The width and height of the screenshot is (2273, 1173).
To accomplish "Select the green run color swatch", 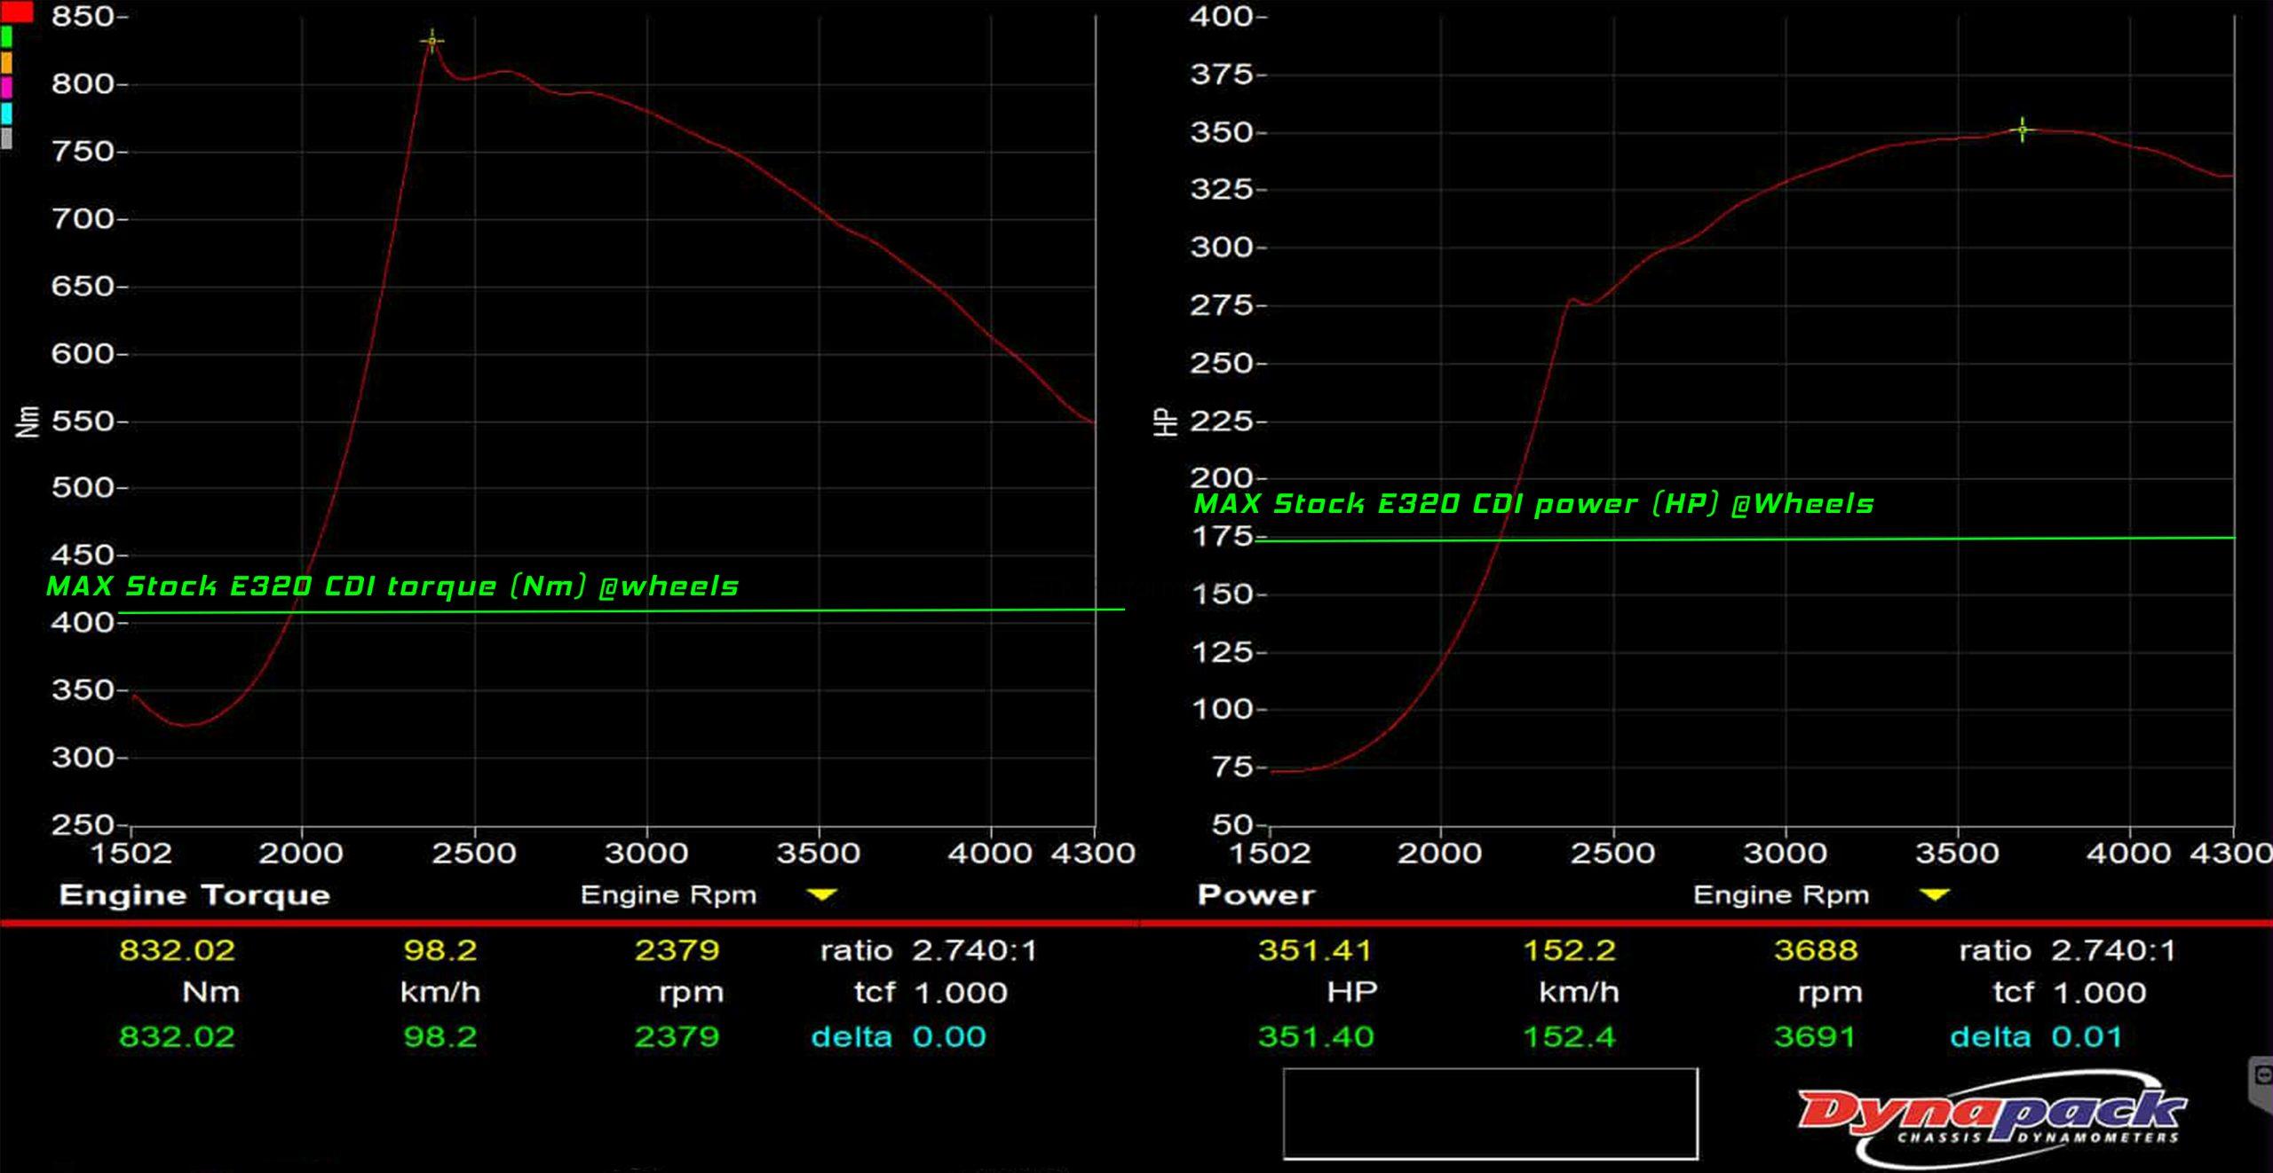I will coord(6,36).
